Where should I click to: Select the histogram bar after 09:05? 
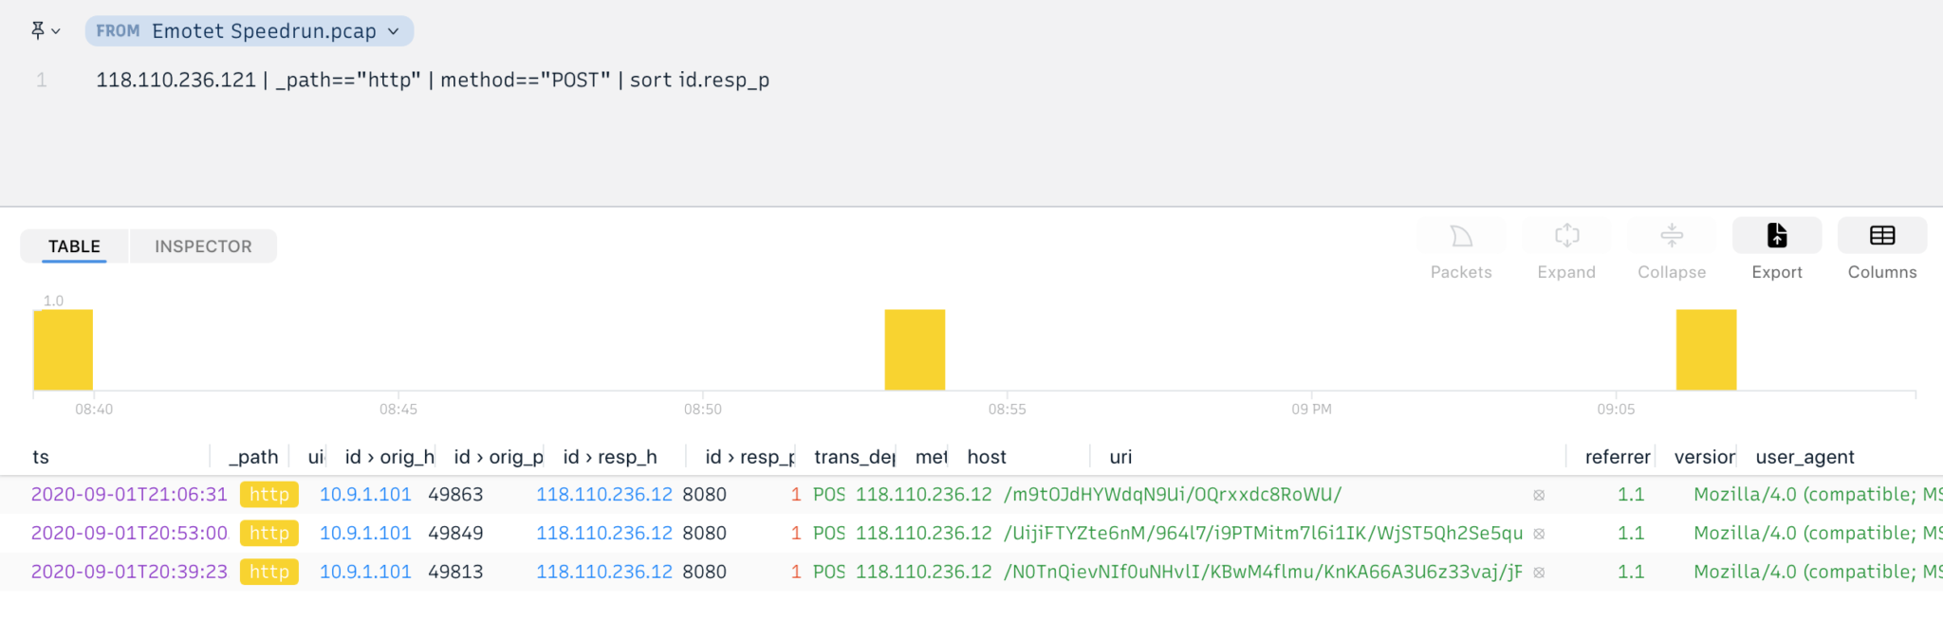click(x=1706, y=350)
